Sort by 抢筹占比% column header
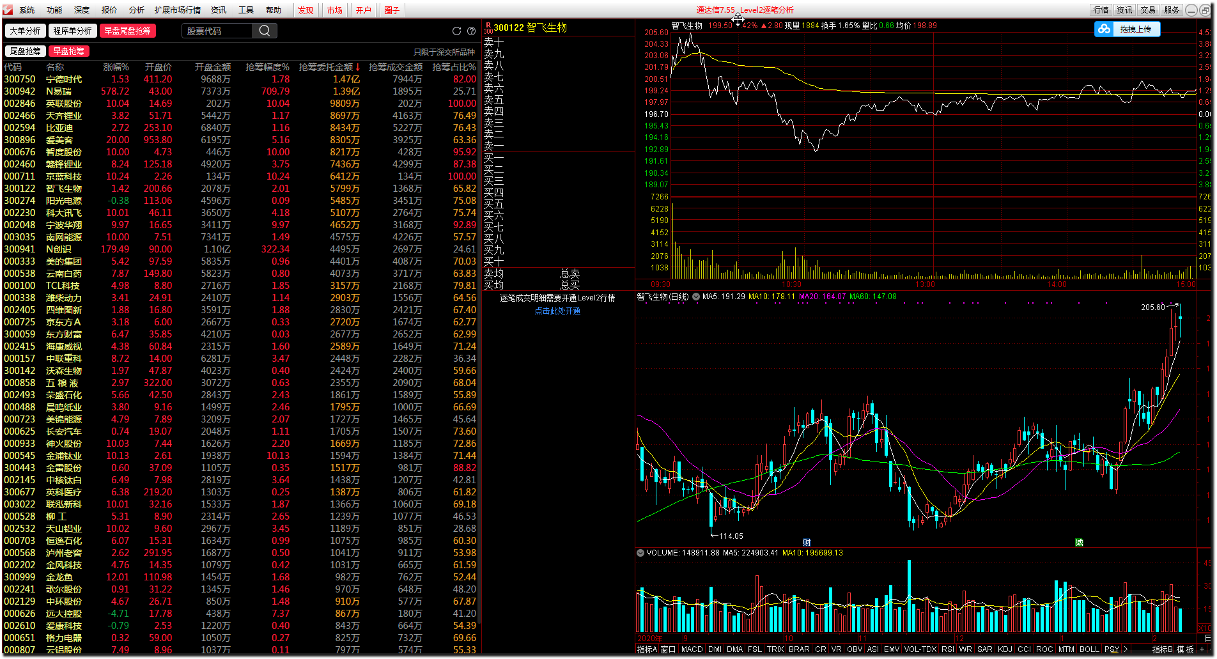The width and height of the screenshot is (1217, 659). click(454, 67)
